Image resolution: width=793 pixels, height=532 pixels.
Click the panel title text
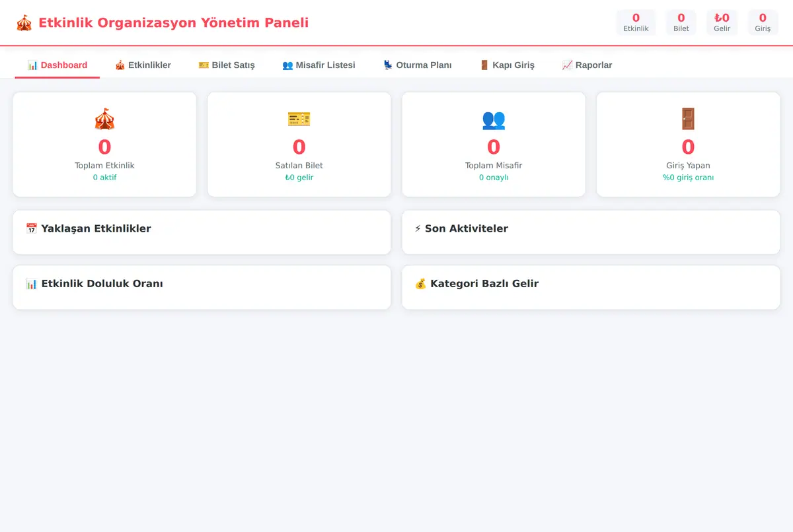[x=173, y=23]
